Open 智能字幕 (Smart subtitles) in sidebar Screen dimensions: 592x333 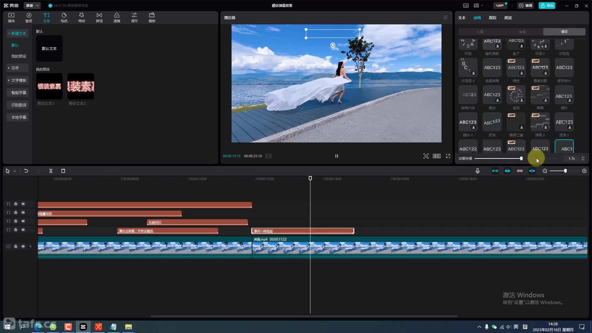(18, 92)
